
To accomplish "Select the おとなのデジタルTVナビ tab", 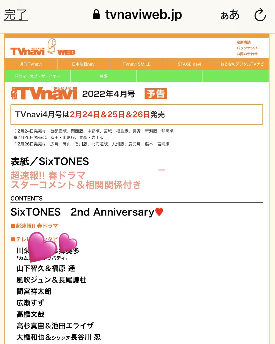I will (x=242, y=64).
